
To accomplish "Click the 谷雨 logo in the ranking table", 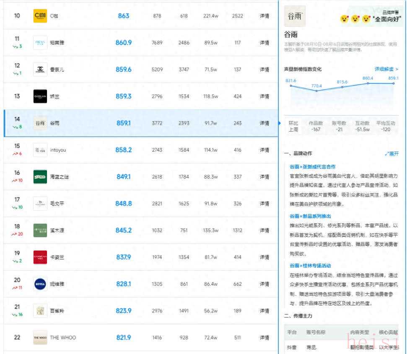I will click(x=40, y=123).
